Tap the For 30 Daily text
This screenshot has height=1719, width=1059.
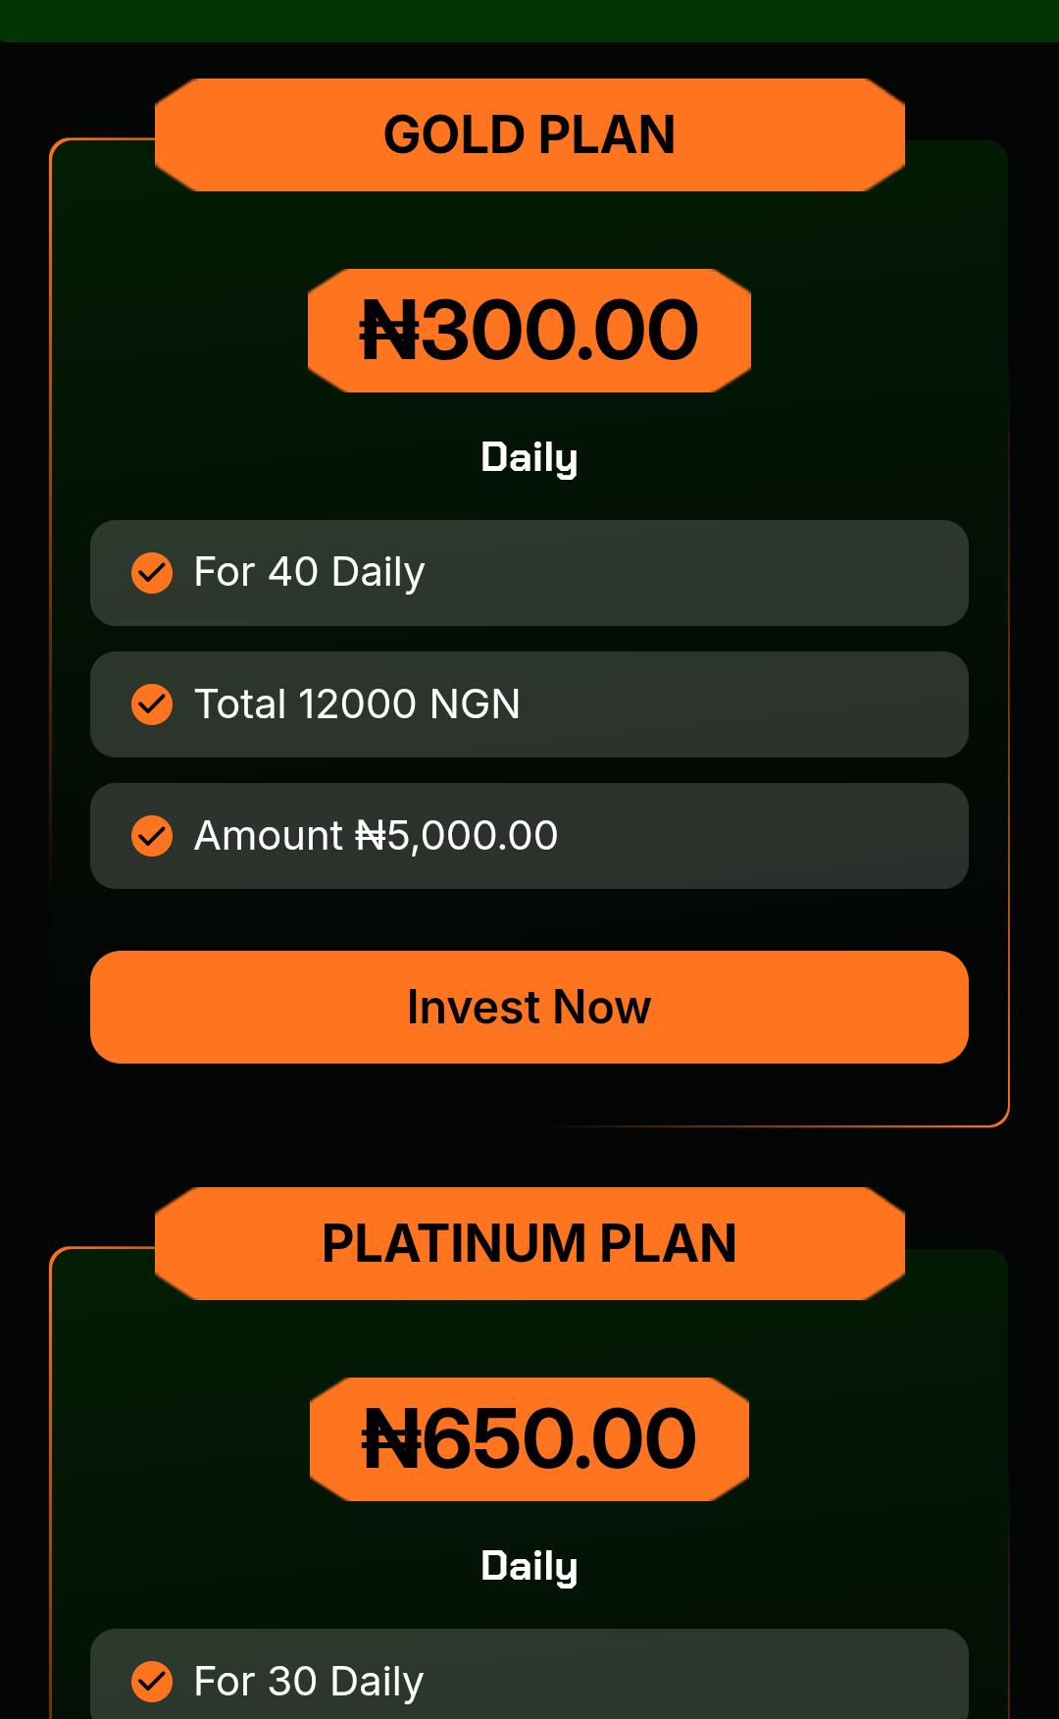[x=309, y=1682]
